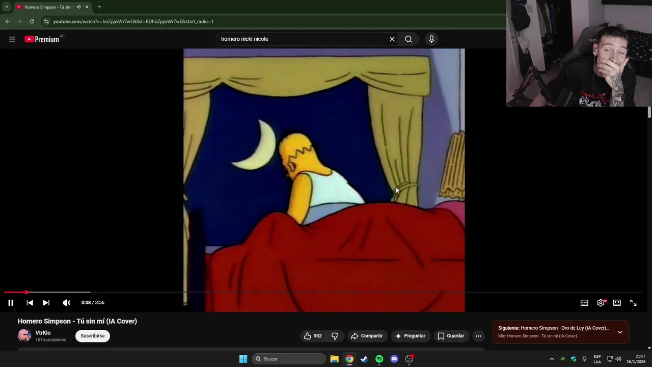Open VtrKlo channel avatar
This screenshot has height=367, width=652.
[x=24, y=335]
